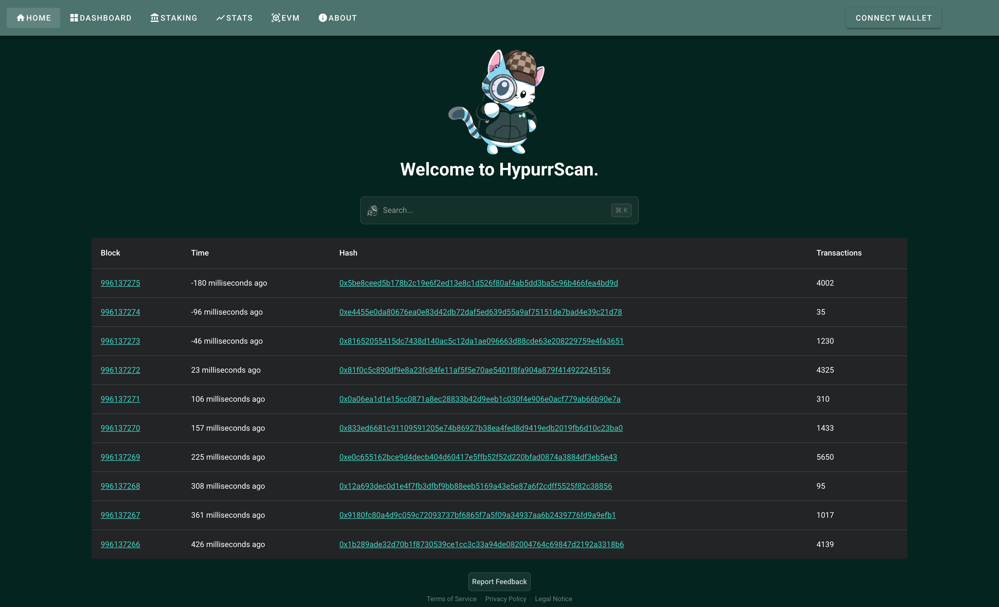Open block 996137268
This screenshot has height=607, width=999.
pos(120,486)
